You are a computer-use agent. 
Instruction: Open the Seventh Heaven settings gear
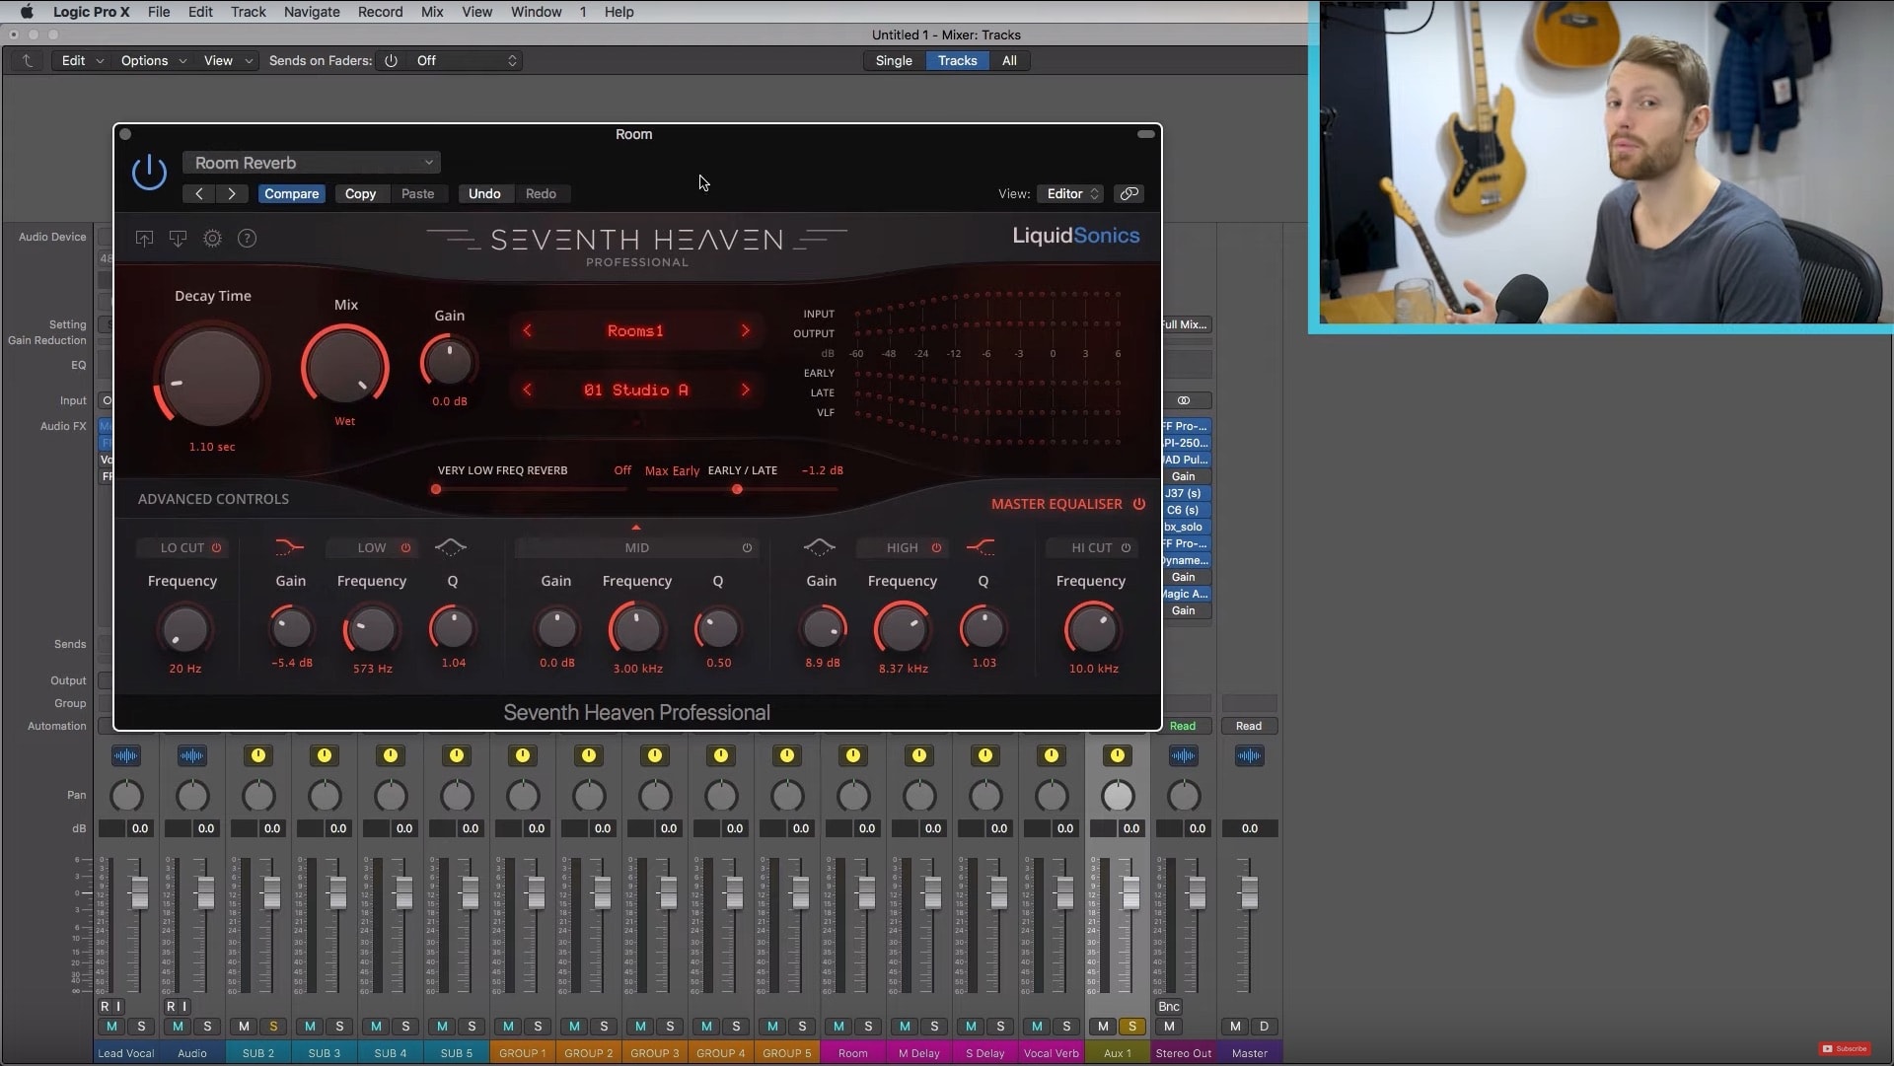point(212,239)
